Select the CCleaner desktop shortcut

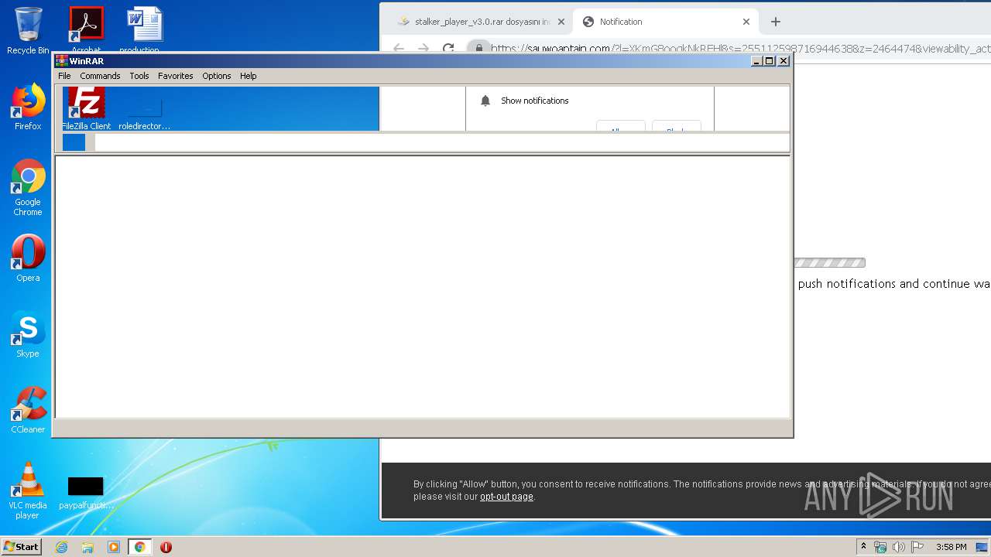[x=28, y=410]
